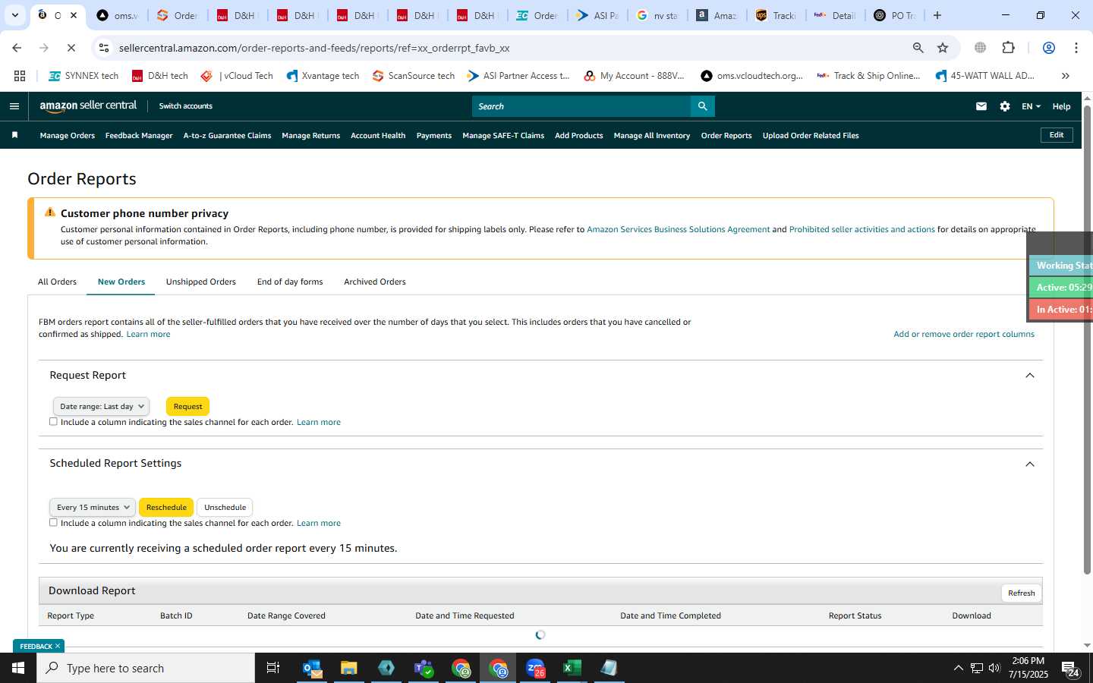Switch to the Unshipped Orders tab
The image size is (1093, 683).
point(201,282)
